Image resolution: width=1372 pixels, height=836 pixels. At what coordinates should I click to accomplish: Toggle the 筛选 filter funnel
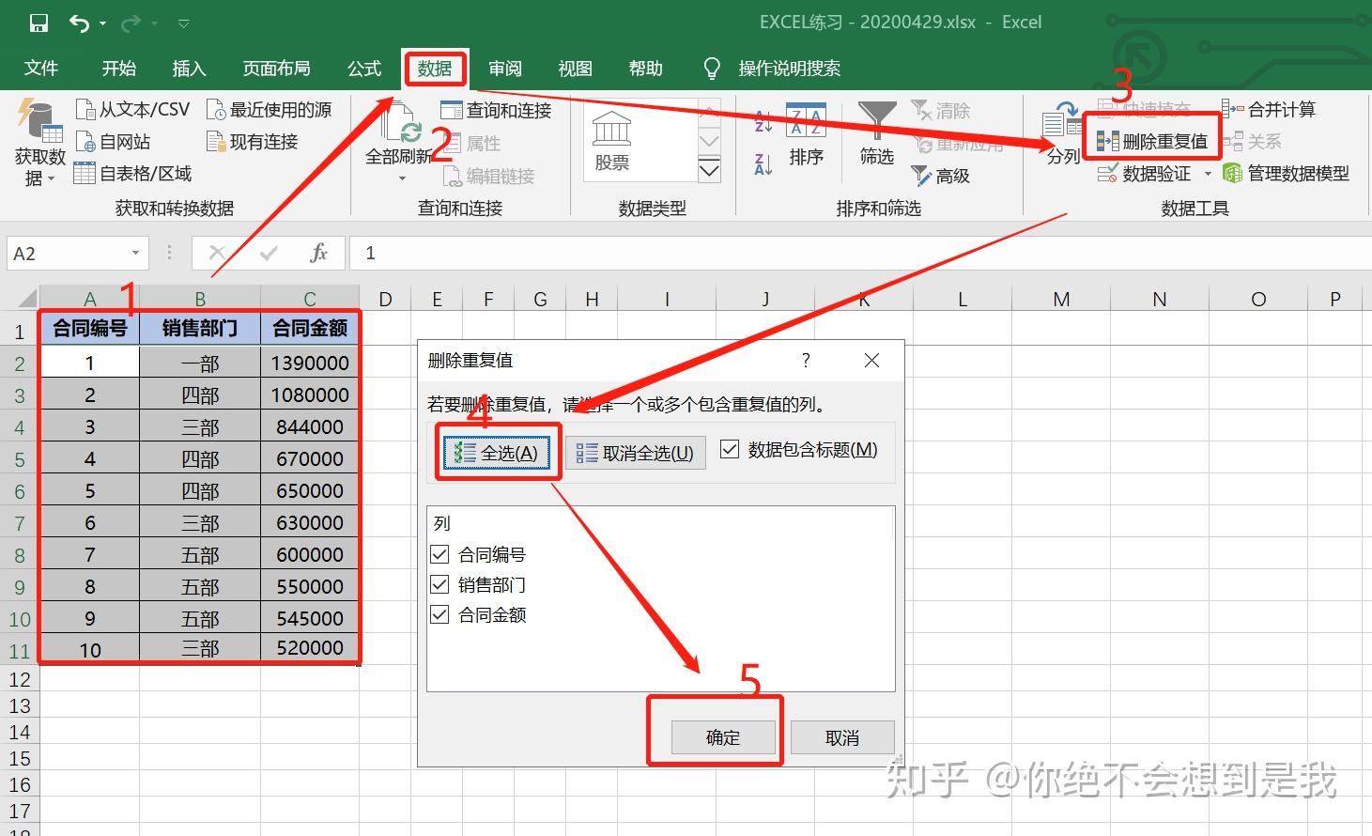click(x=877, y=135)
